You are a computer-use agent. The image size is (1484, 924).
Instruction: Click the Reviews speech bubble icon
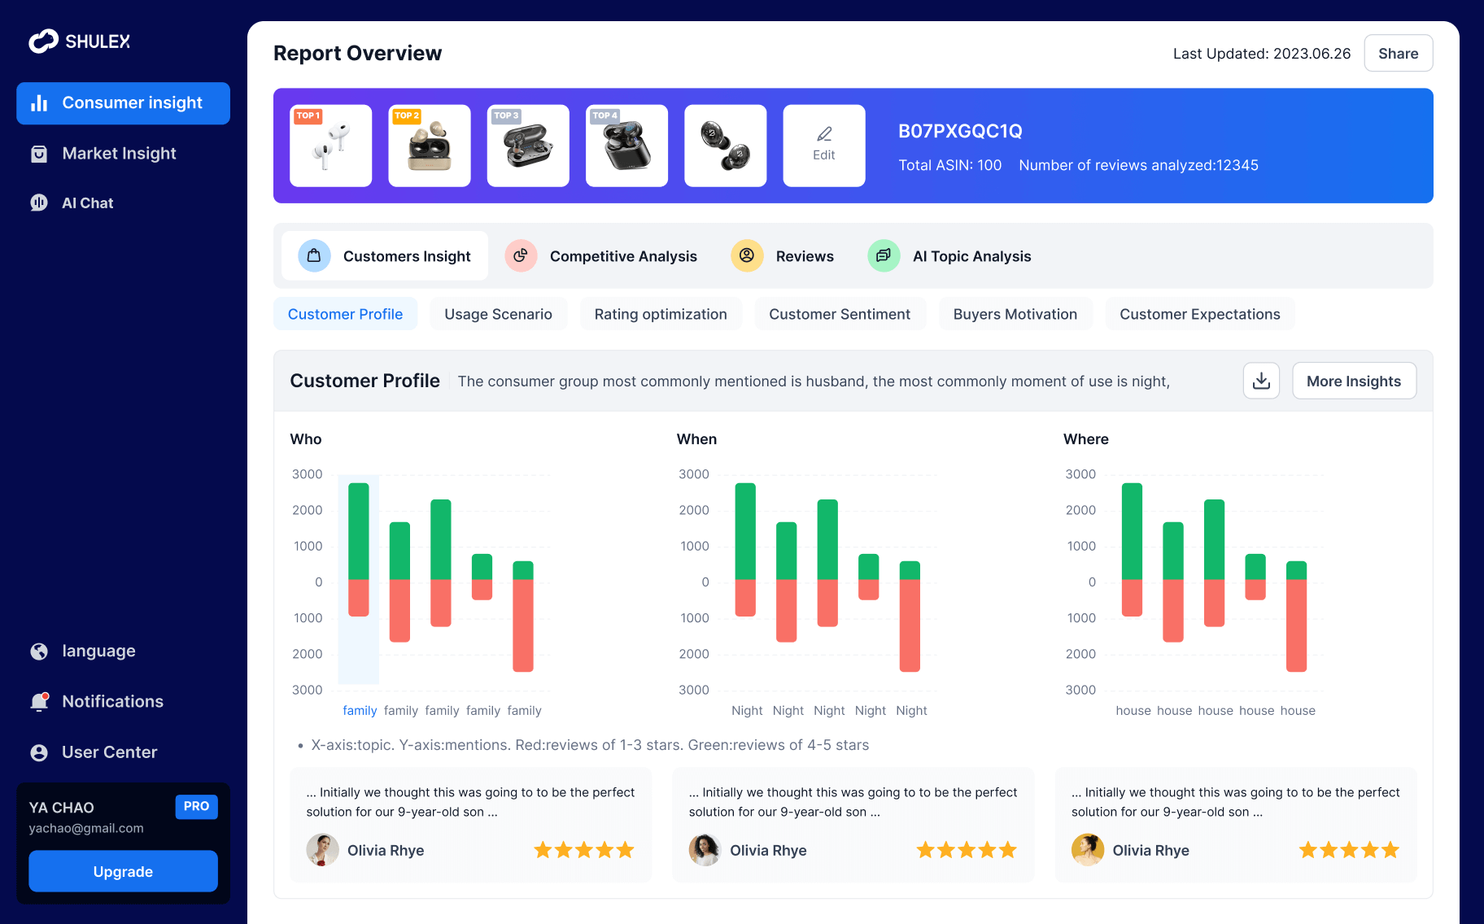pos(747,255)
